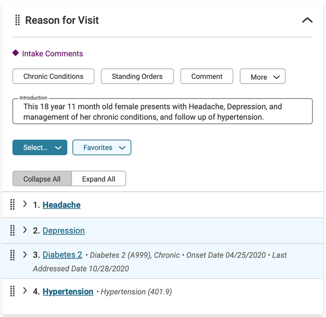Screen dimensions: 326x317
Task: Click the Chronic Conditions button
Action: (54, 76)
